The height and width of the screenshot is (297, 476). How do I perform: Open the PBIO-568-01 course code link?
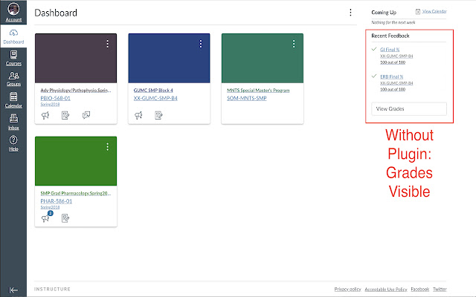tap(55, 98)
